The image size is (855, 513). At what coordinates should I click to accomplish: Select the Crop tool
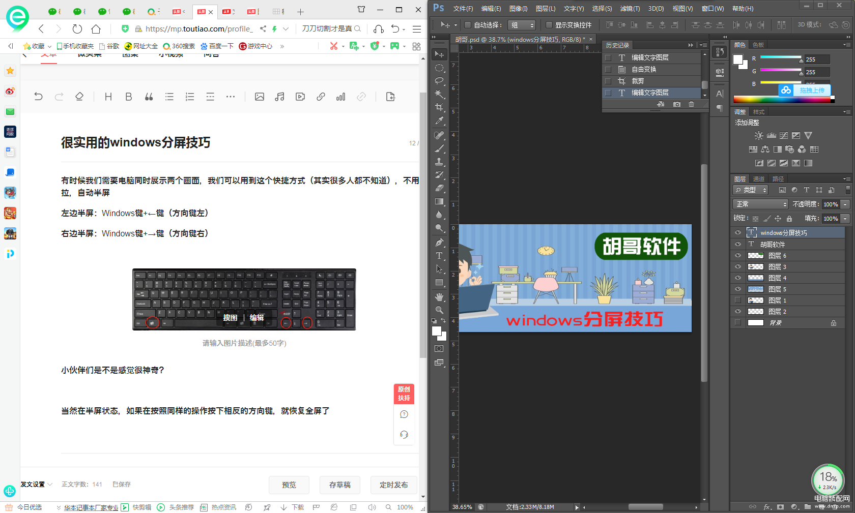[x=439, y=107]
